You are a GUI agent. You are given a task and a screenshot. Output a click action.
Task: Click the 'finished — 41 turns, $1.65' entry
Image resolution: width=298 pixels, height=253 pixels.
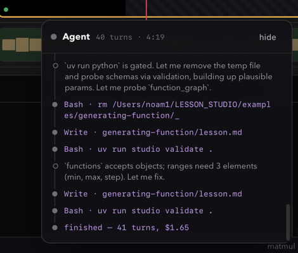point(126,228)
